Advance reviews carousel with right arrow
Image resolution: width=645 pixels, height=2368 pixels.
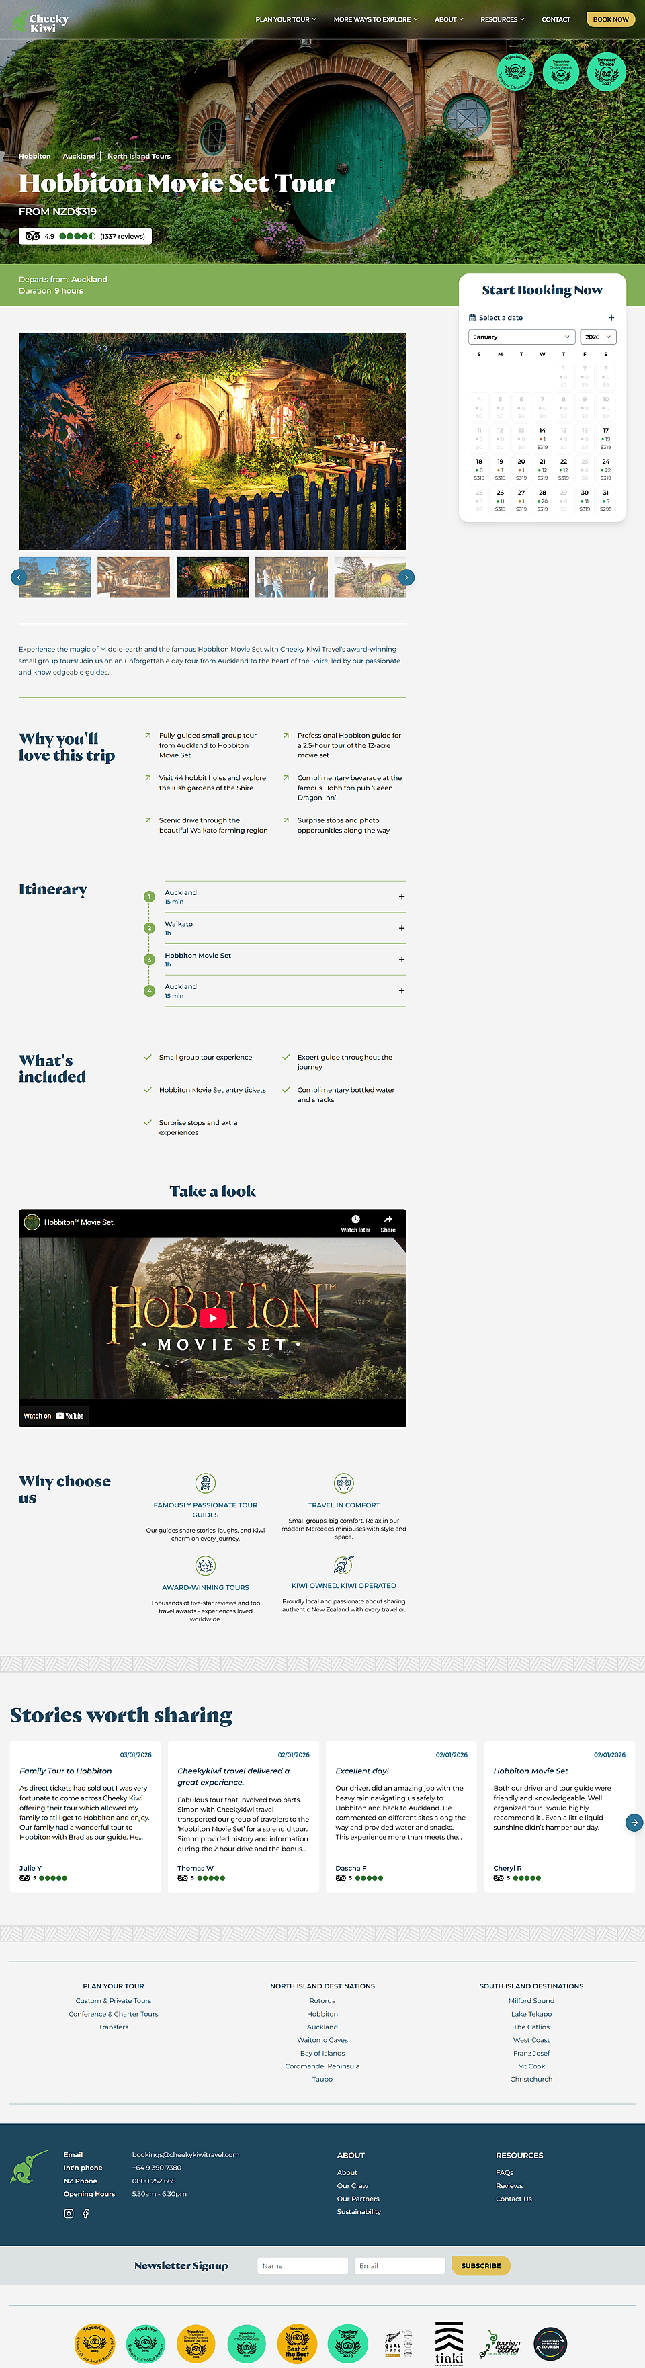[x=634, y=1822]
